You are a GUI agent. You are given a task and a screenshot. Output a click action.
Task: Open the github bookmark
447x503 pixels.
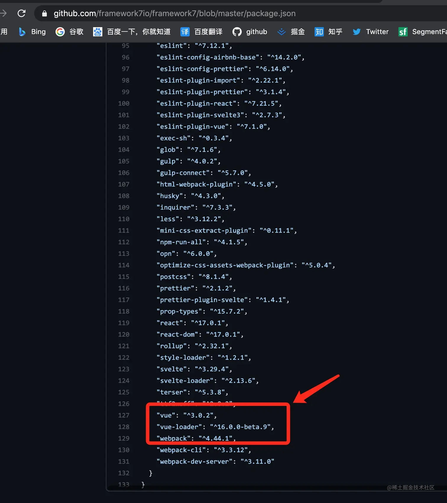coord(250,32)
